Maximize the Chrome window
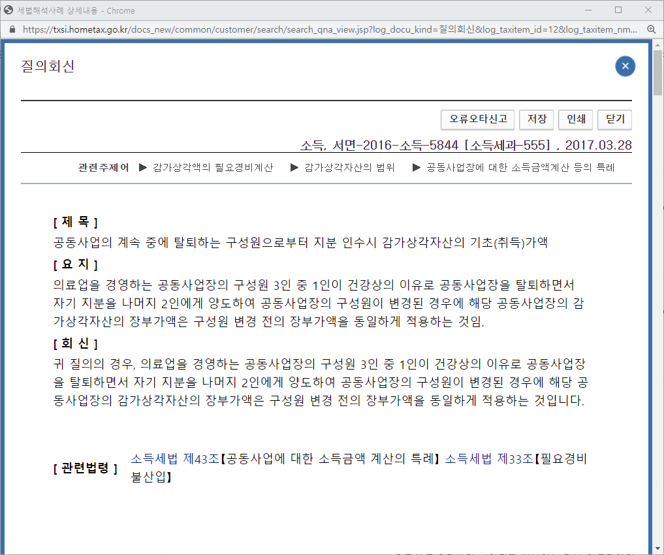Viewport: 664px width, 555px height. 618,10
